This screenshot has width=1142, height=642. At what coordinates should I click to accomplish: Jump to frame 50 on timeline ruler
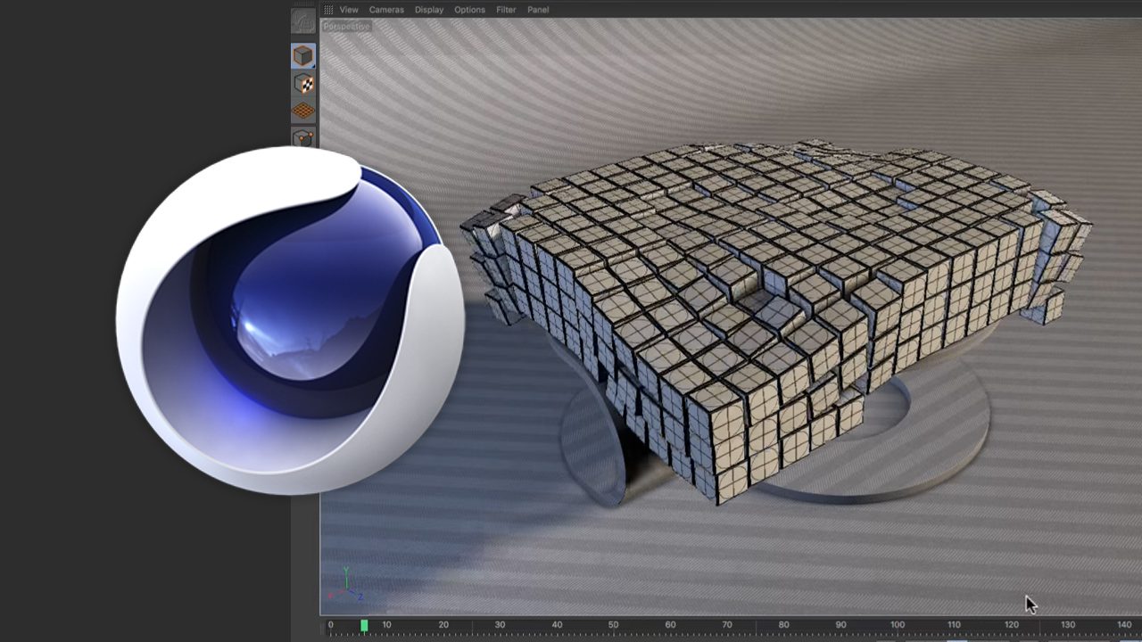coord(613,625)
